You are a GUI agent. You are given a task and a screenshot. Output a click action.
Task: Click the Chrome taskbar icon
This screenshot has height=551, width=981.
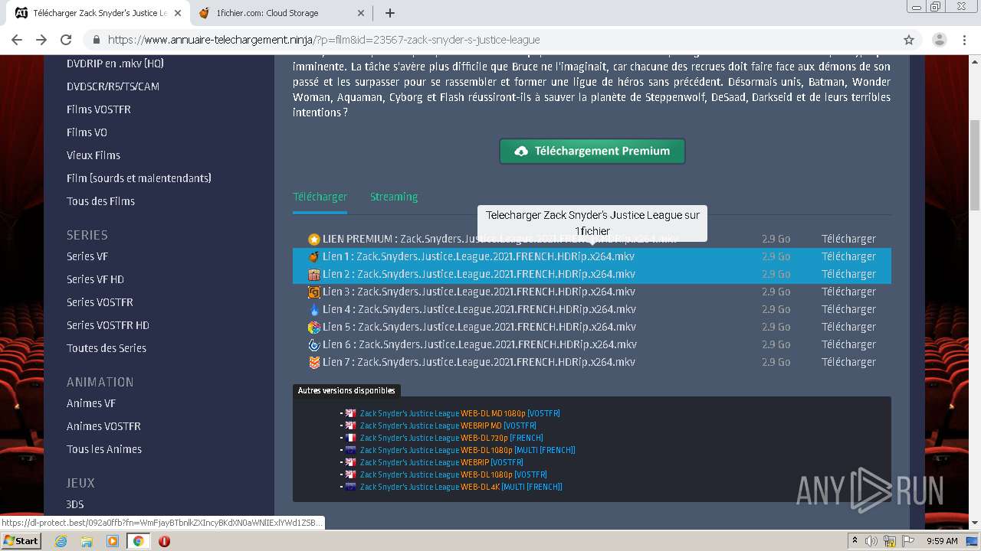(x=138, y=541)
